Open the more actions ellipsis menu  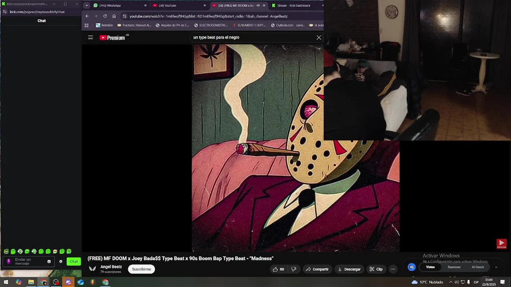pyautogui.click(x=393, y=269)
